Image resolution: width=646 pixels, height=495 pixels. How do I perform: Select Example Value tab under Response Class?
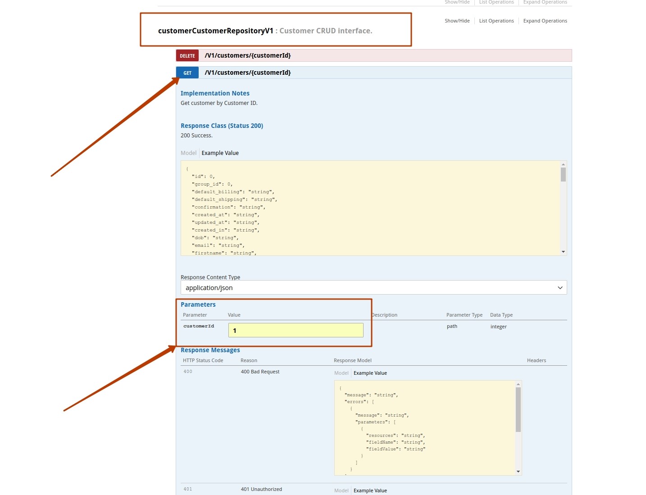click(220, 153)
